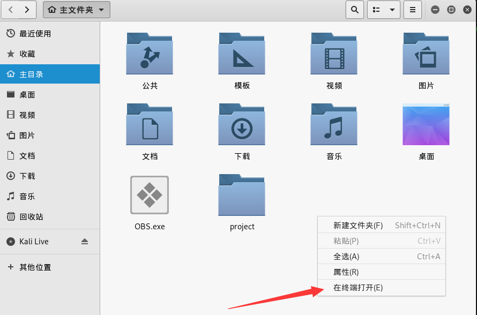477x315 pixels.
Task: Select the project folder icon
Action: pos(242,195)
